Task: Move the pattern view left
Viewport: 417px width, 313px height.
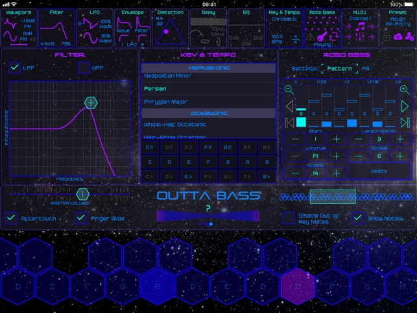Action: (290, 106)
